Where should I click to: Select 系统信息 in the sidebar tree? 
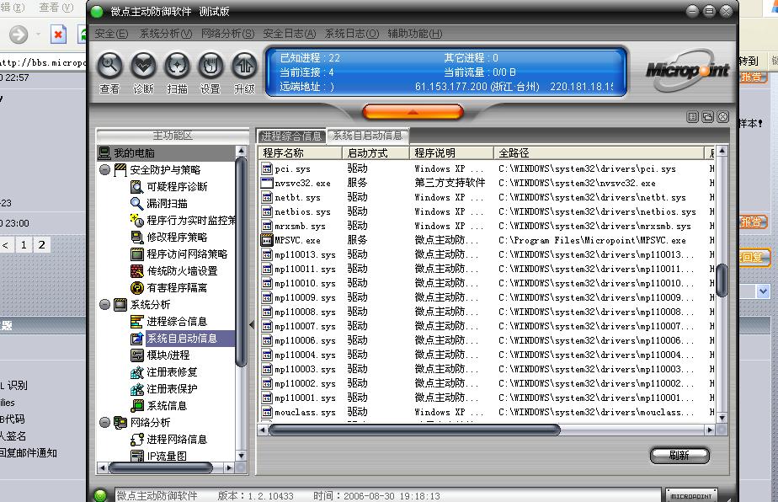[x=167, y=406]
